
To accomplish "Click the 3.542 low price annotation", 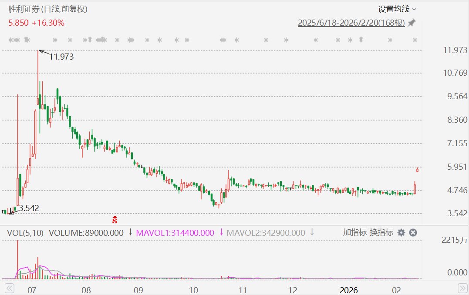I will pos(29,208).
